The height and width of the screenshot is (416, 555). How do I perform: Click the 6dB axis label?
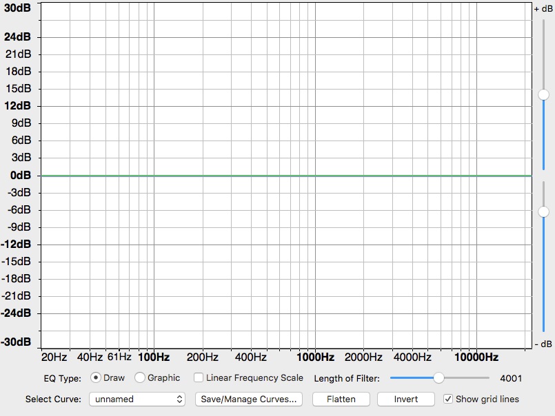tap(21, 140)
